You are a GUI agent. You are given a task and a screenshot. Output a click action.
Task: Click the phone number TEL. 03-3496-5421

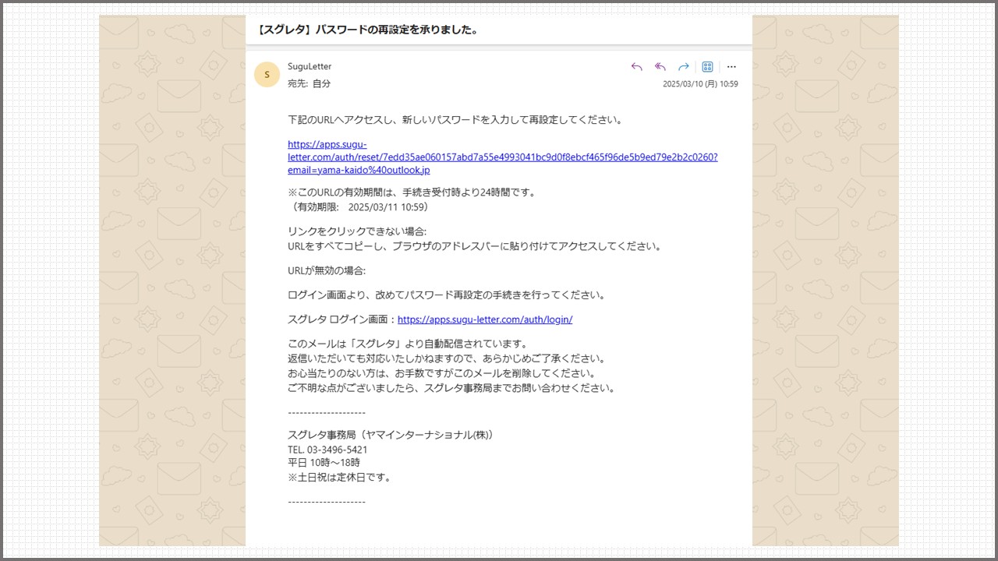click(x=327, y=450)
